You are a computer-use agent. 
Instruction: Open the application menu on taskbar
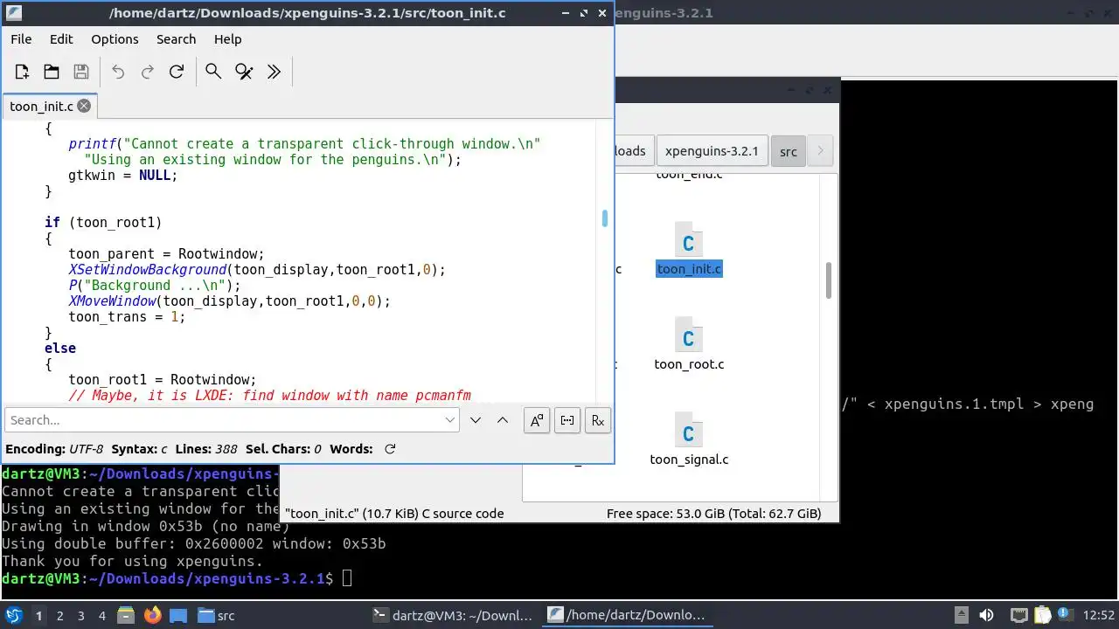tap(14, 616)
